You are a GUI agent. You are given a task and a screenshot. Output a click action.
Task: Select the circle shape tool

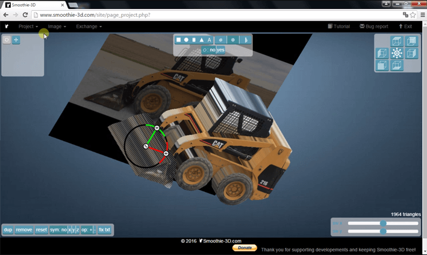coord(186,40)
